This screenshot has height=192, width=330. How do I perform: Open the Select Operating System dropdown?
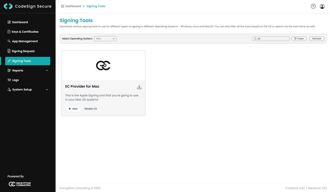tap(105, 39)
